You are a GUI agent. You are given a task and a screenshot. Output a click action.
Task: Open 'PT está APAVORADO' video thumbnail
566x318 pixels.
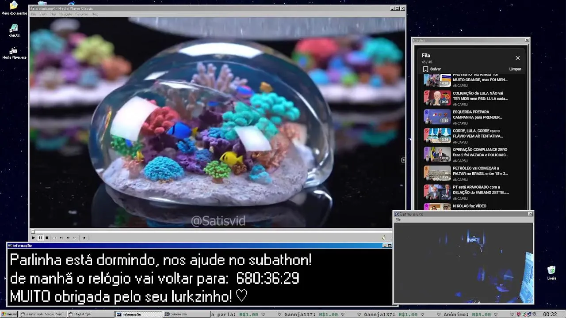(437, 192)
